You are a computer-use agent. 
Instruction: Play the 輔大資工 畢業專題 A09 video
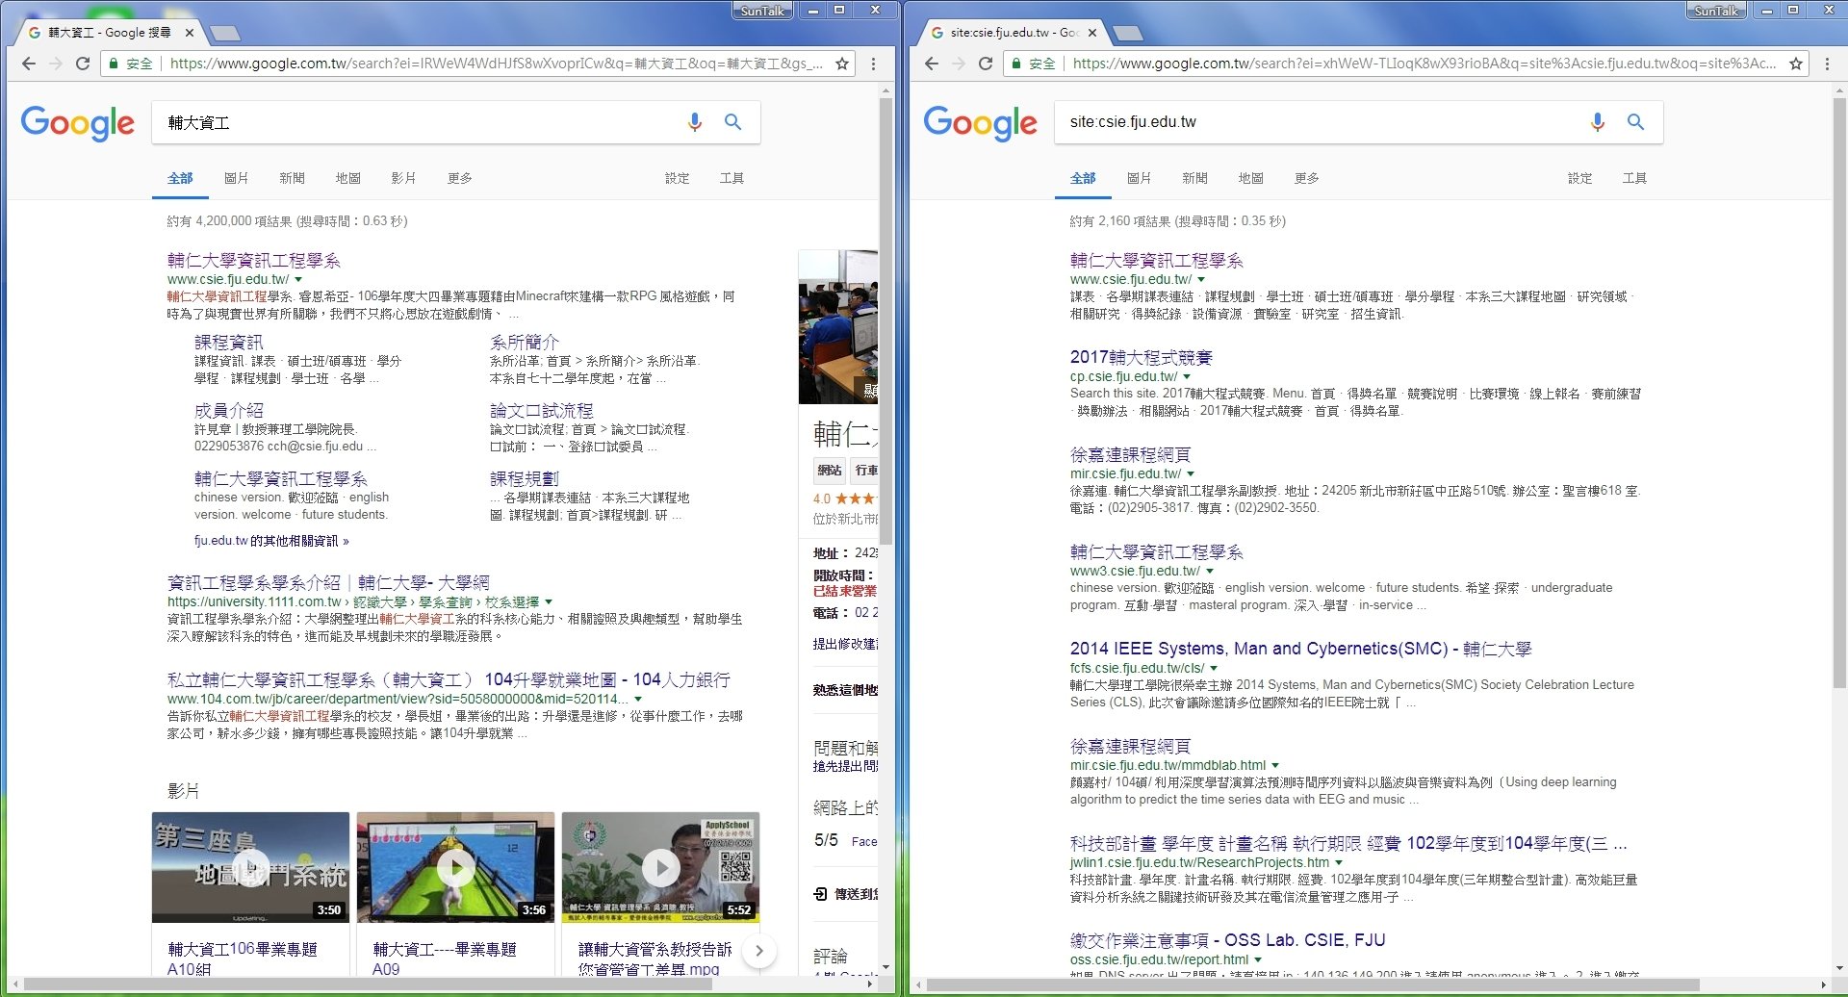point(455,867)
